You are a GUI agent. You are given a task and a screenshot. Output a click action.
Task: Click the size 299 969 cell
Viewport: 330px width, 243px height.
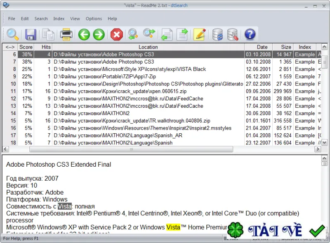coord(283,91)
